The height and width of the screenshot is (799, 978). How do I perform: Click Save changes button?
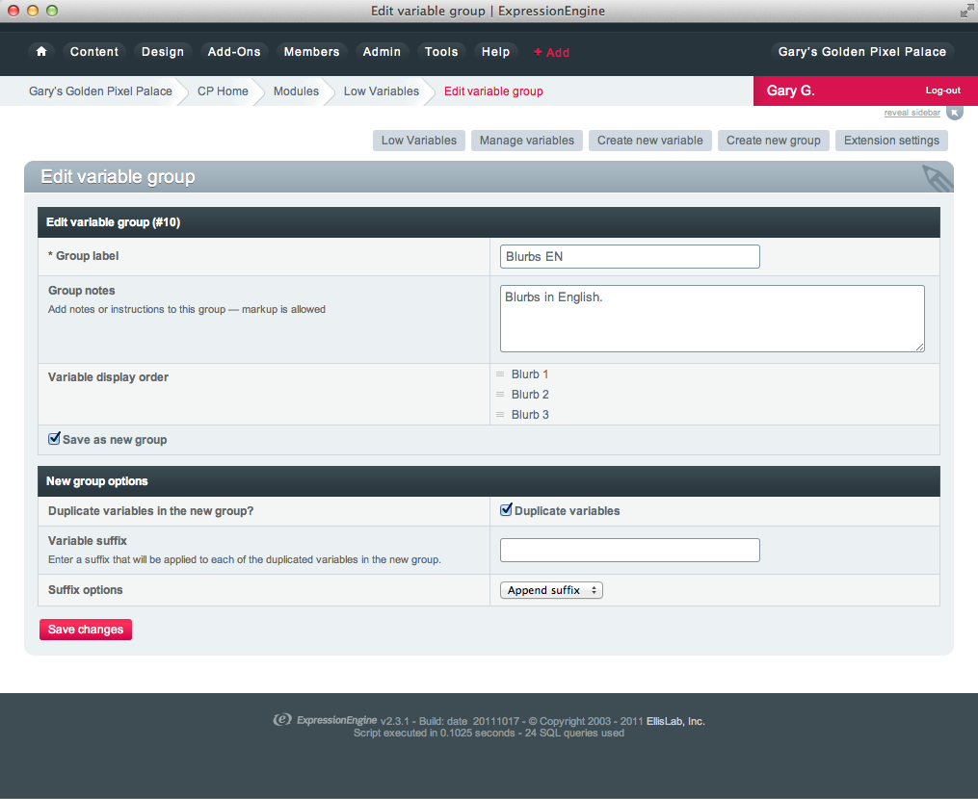point(86,630)
